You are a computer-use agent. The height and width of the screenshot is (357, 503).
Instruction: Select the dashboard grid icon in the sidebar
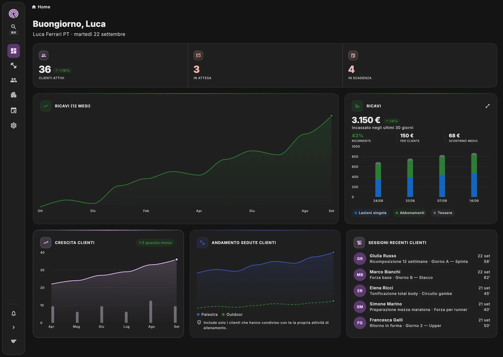click(x=14, y=51)
